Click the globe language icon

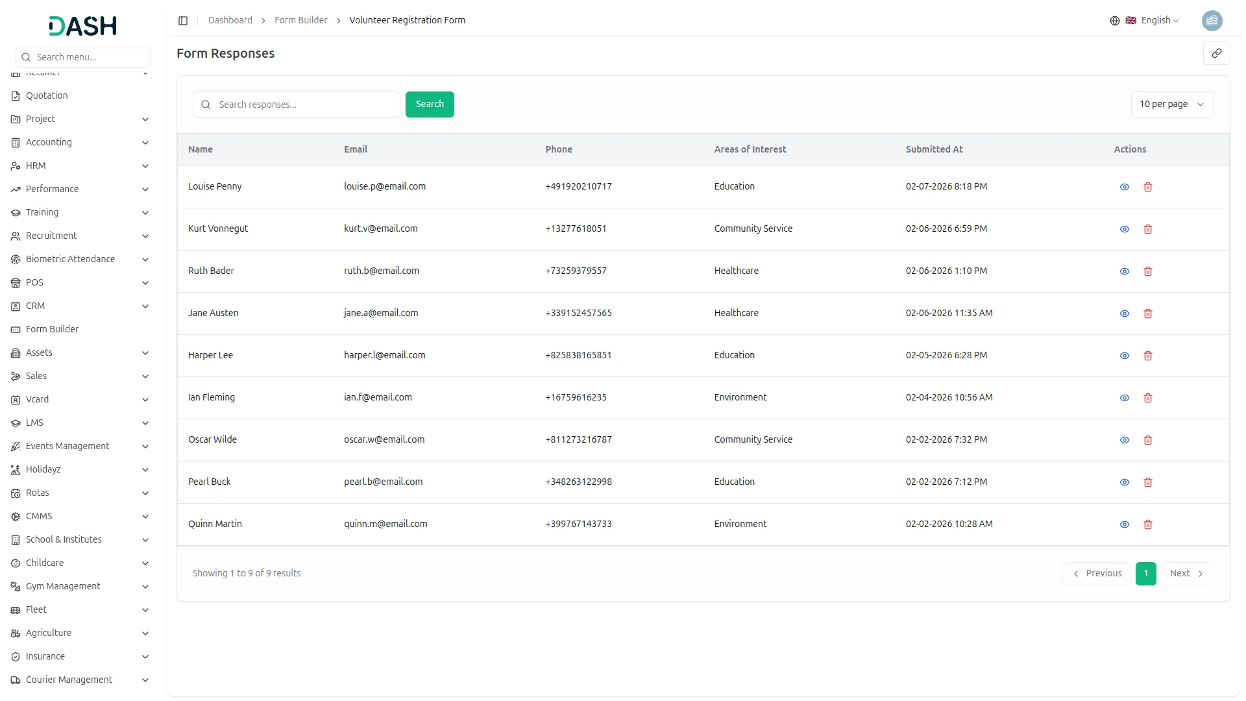coord(1115,20)
